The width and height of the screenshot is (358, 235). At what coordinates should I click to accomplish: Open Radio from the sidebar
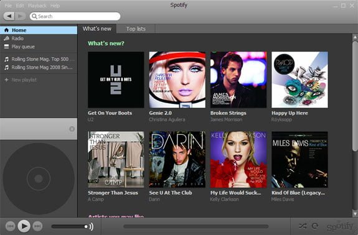point(39,39)
